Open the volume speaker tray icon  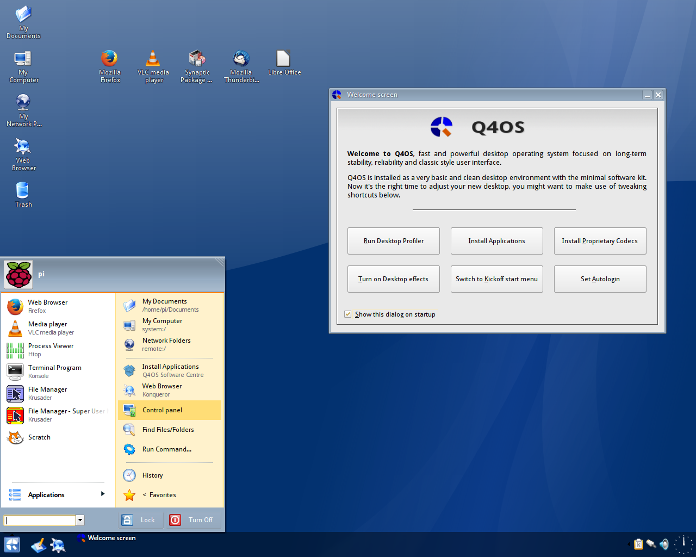pos(664,544)
